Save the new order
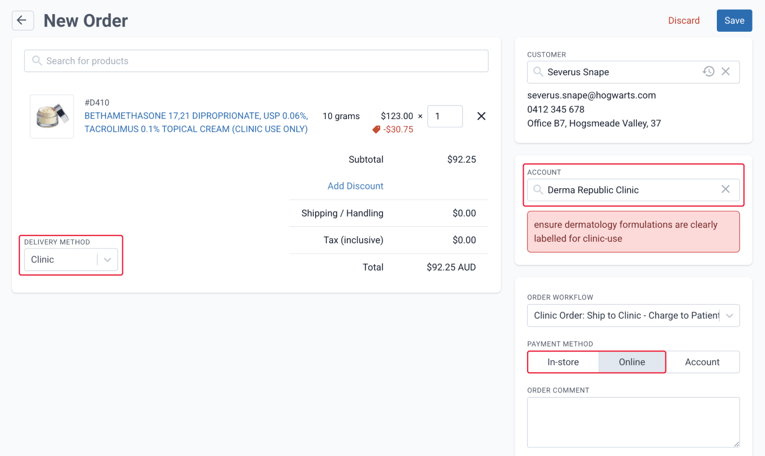This screenshot has width=765, height=456. click(x=734, y=20)
